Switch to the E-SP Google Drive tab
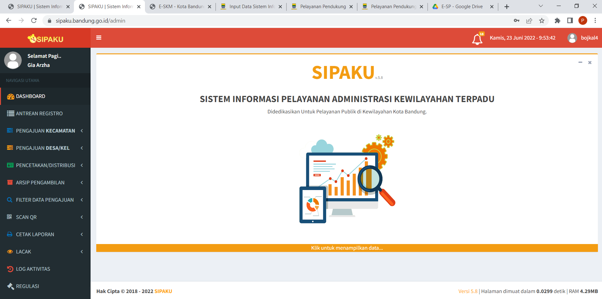This screenshot has height=299, width=602. pyautogui.click(x=462, y=7)
